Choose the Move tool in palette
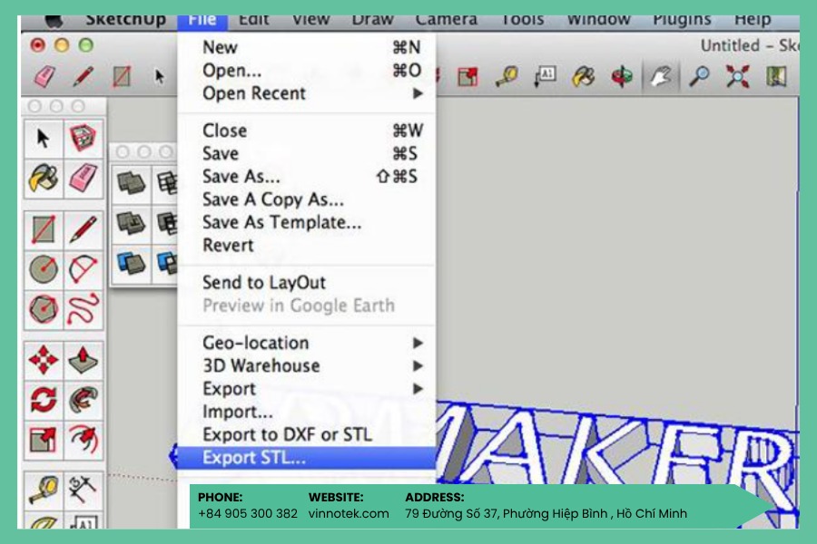This screenshot has height=544, width=817. [x=44, y=360]
